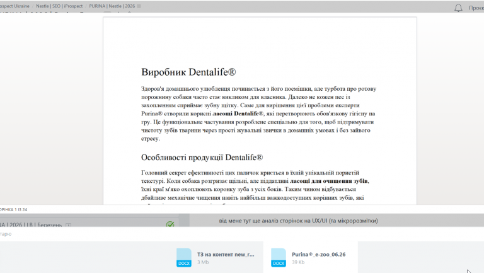Go to the Nestle | SEO | iProspect breadcrumb

[x=59, y=6]
